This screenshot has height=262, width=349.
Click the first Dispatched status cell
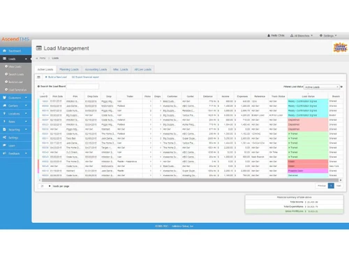(308, 120)
